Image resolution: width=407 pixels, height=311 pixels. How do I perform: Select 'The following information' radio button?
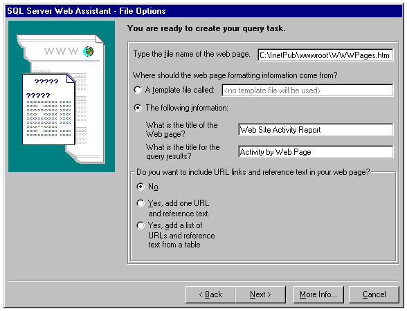(138, 108)
